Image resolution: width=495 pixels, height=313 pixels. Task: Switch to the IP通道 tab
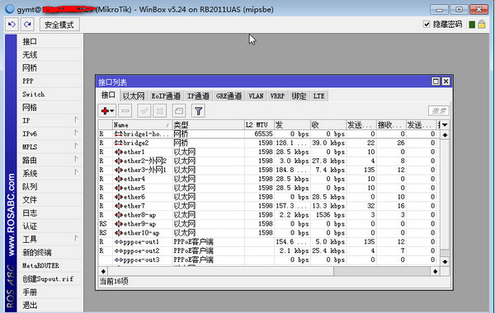198,96
